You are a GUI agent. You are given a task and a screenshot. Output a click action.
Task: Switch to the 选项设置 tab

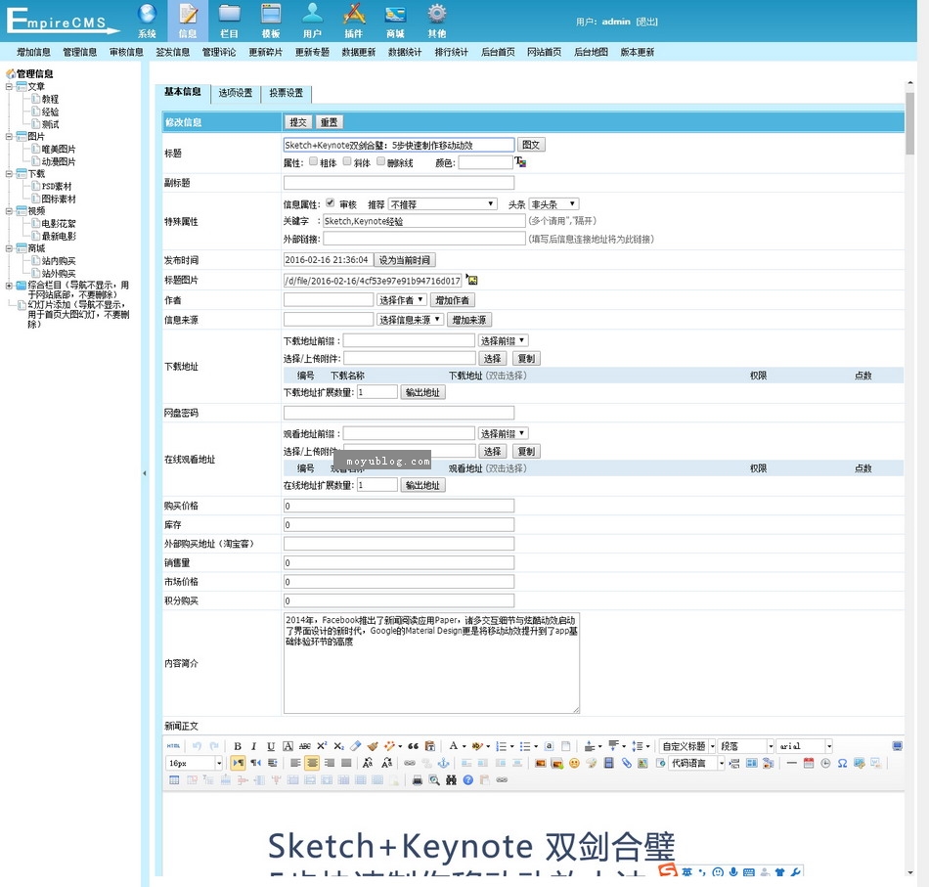click(x=236, y=93)
